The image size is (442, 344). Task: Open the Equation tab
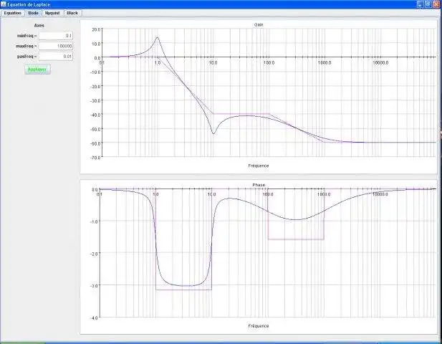tap(13, 13)
